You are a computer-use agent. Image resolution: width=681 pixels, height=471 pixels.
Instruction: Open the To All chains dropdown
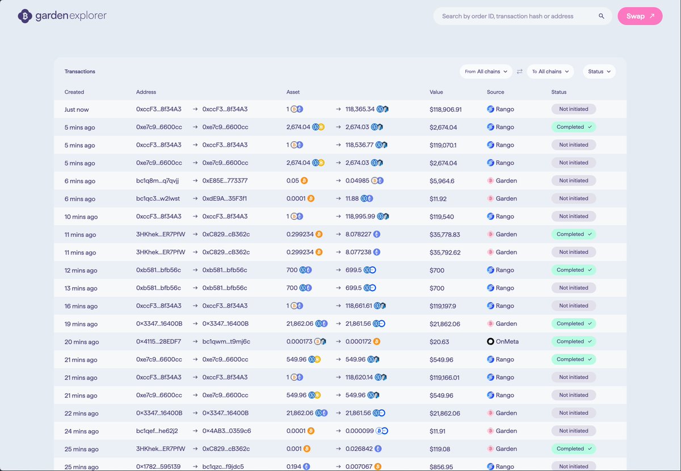point(550,71)
